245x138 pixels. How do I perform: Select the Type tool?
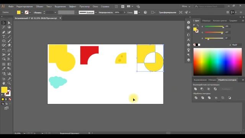click(4, 37)
